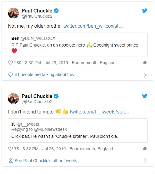Click Twitter bird icon on first tweet
The height and width of the screenshot is (174, 155).
coord(145,11)
